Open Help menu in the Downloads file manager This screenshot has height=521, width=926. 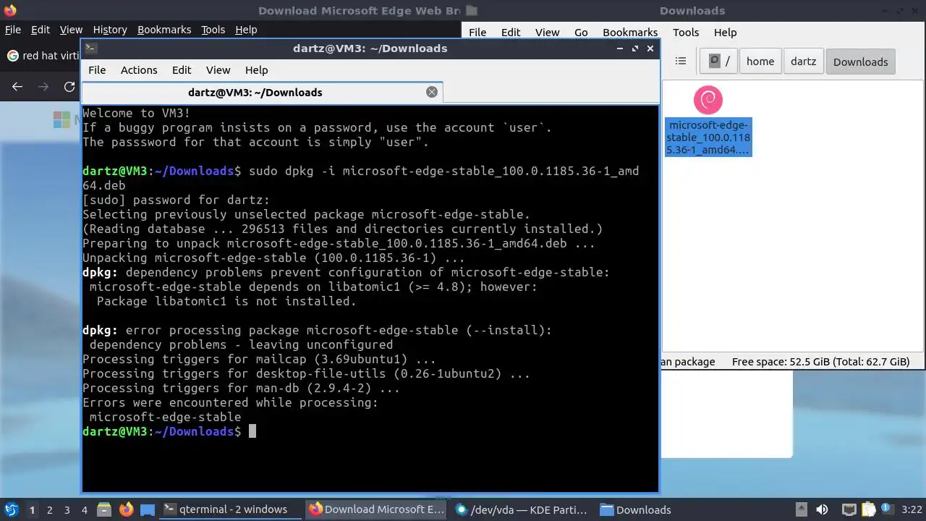coord(725,33)
